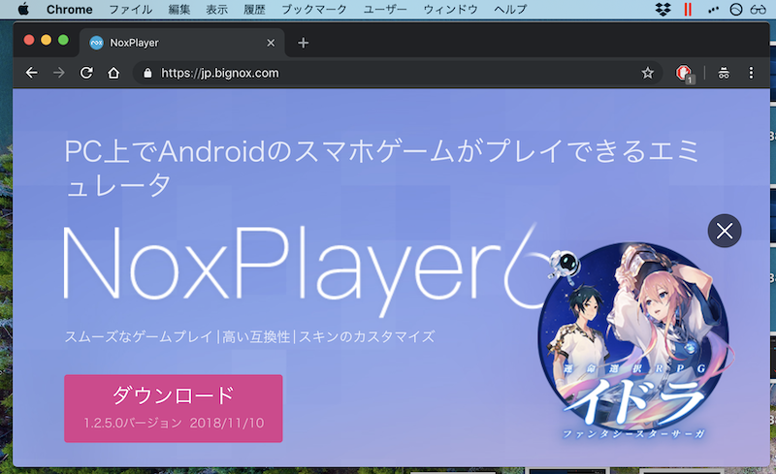776x474 pixels.
Task: Dismiss the イドラ ad with X
Action: (725, 231)
